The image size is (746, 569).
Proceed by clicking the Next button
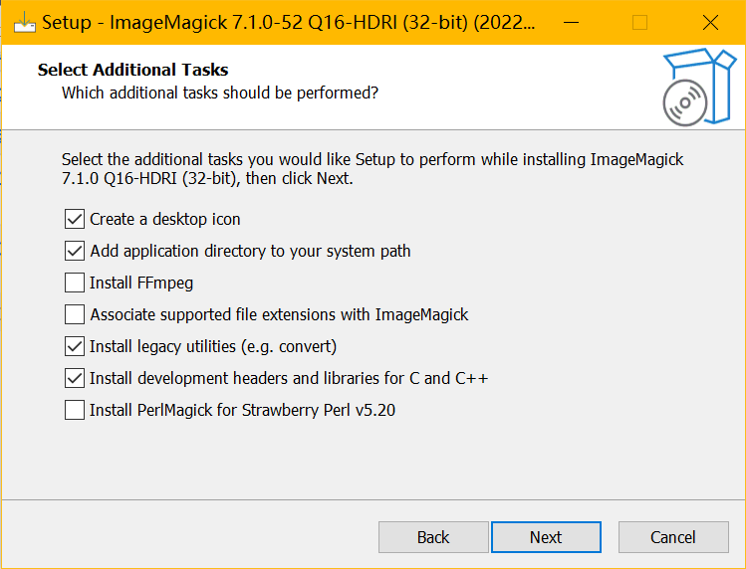tap(546, 537)
